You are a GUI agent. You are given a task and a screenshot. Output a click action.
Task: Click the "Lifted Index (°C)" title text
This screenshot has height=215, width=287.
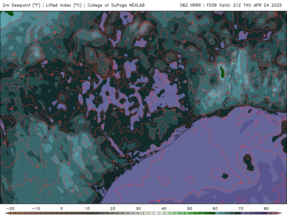click(x=64, y=5)
